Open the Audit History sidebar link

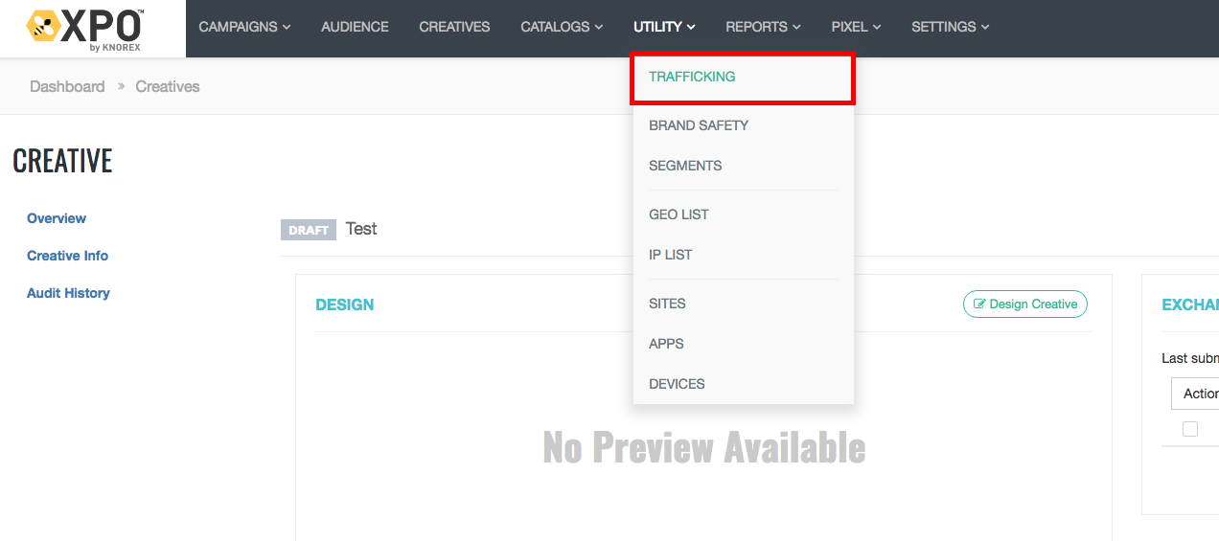click(68, 293)
